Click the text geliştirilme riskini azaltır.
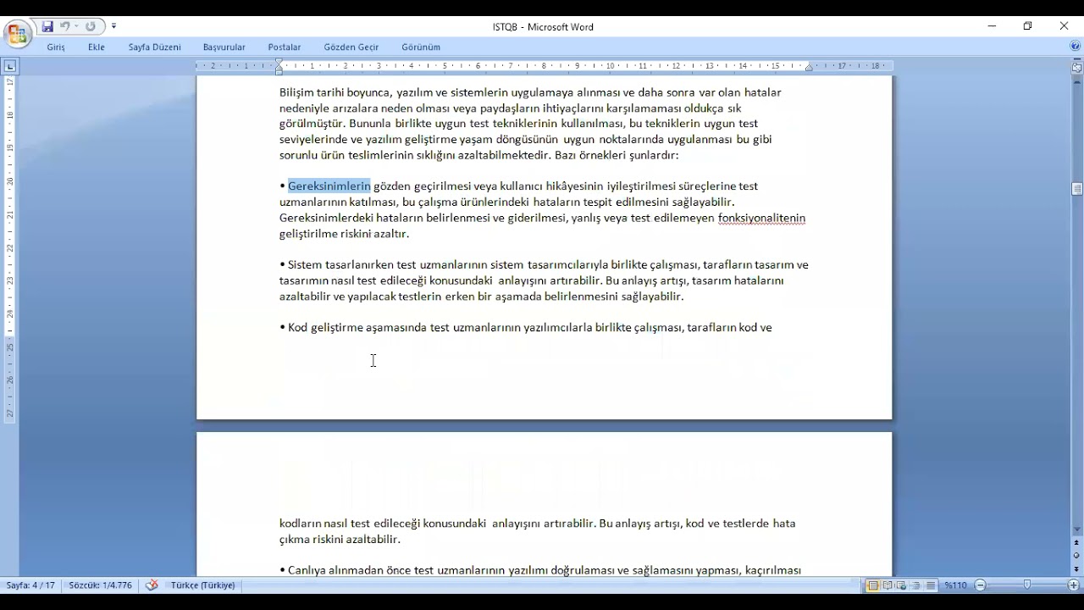The height and width of the screenshot is (610, 1084). [345, 234]
